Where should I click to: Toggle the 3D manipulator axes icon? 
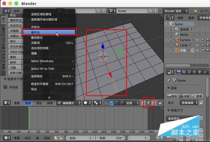click(x=106, y=103)
